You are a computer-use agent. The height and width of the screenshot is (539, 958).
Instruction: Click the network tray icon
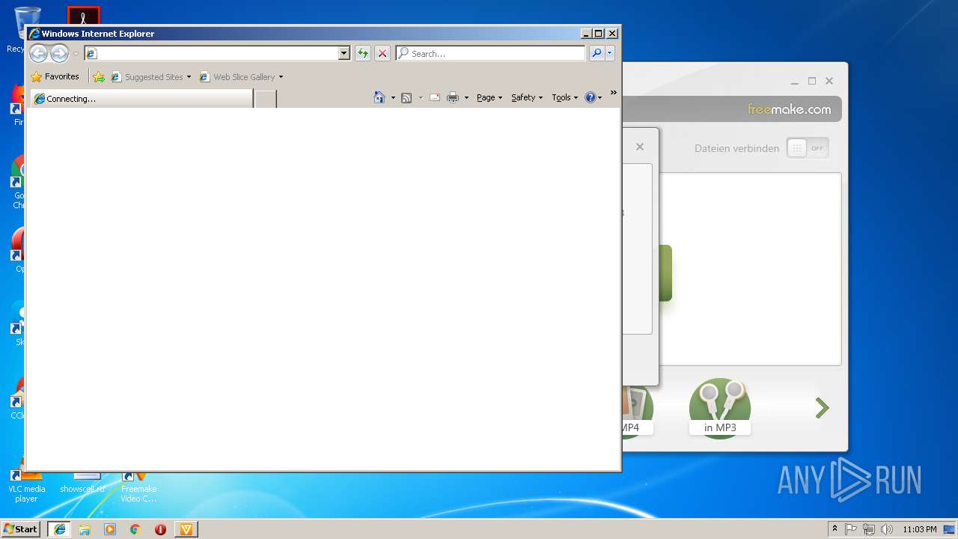[x=869, y=529]
